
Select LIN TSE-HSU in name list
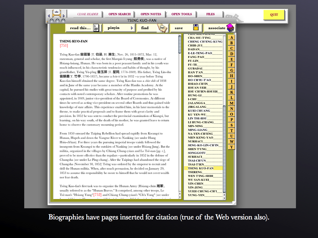pos(197,118)
